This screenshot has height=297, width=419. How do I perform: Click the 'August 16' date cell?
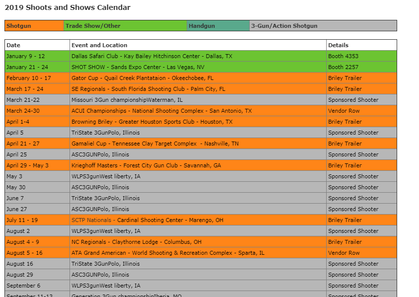[37, 264]
